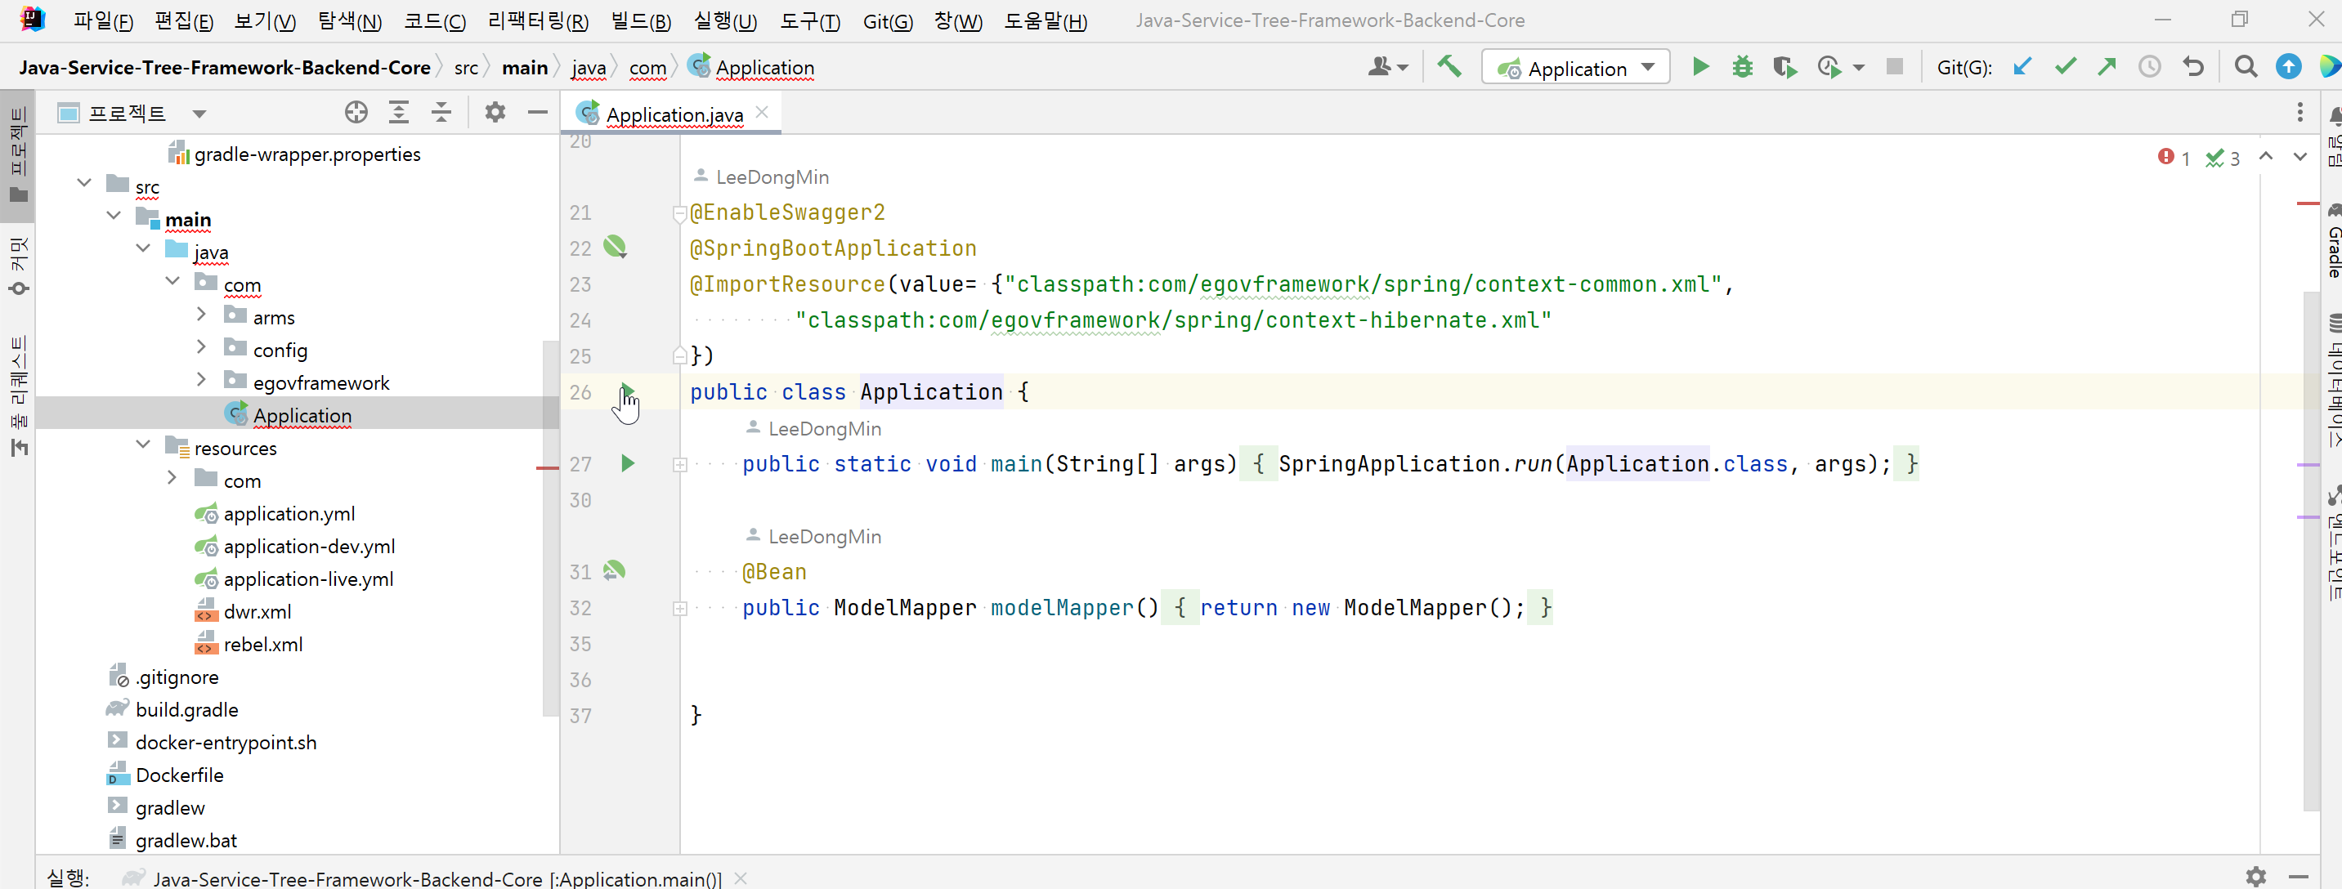Unfold modelMapper method on line 32
The image size is (2342, 889).
[x=679, y=608]
